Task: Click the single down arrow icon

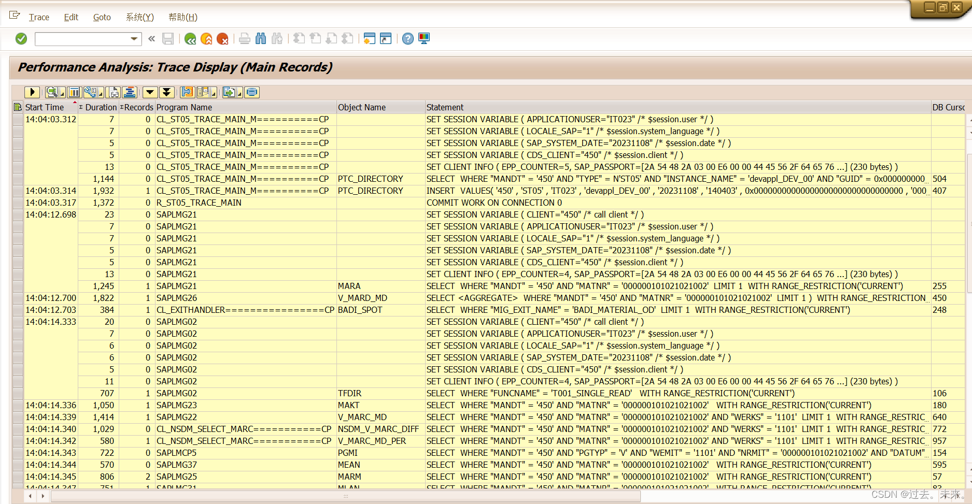Action: 150,92
